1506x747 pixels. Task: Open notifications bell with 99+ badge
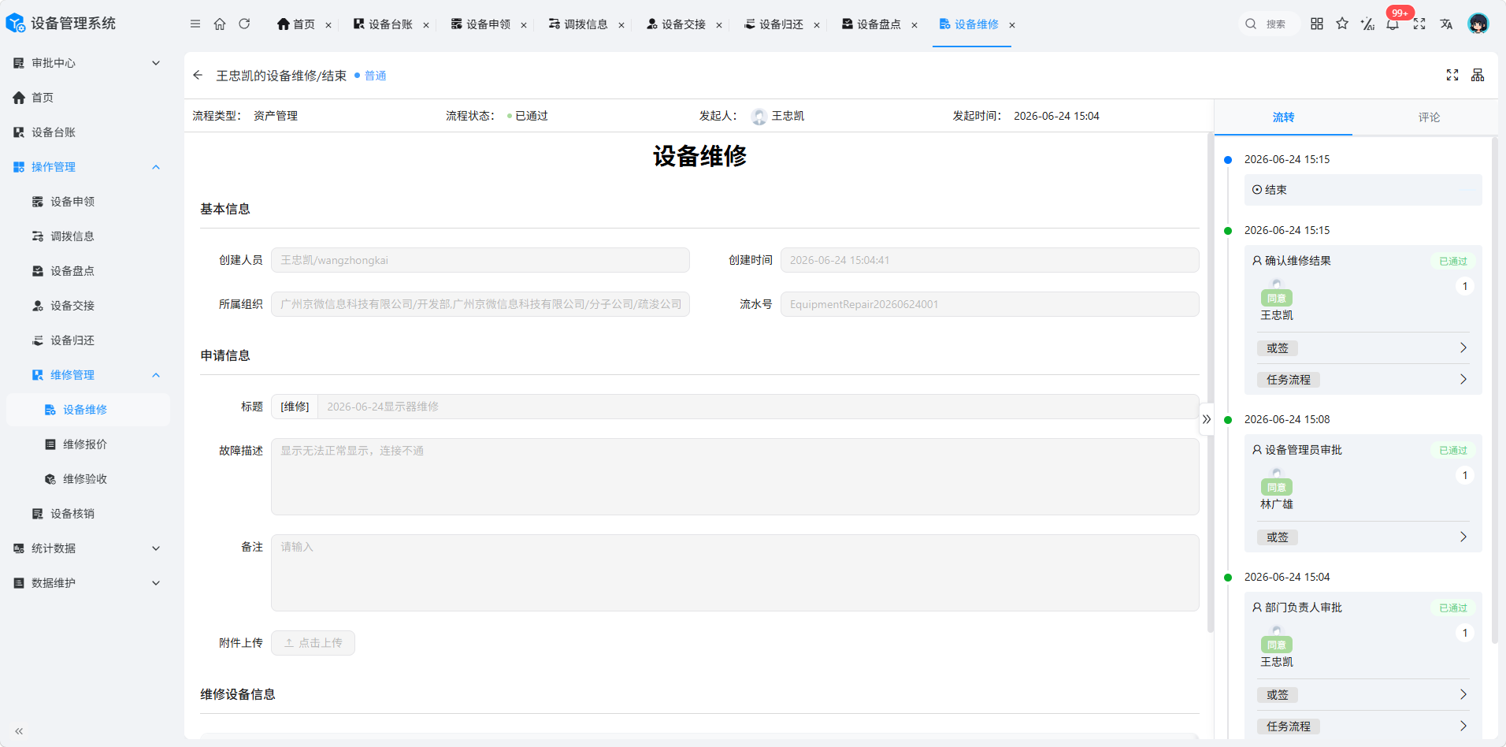pyautogui.click(x=1393, y=24)
